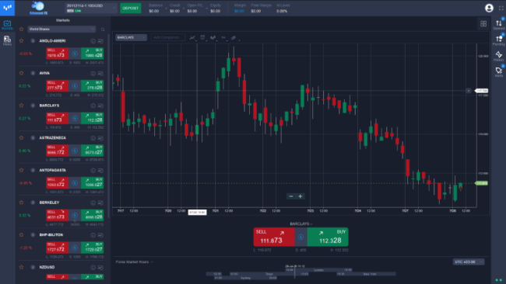Image resolution: width=506 pixels, height=284 pixels.
Task: Open the History tab
Action: click(x=499, y=56)
